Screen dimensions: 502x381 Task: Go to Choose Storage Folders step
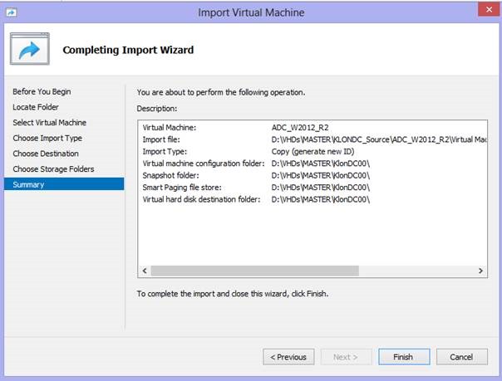(53, 169)
